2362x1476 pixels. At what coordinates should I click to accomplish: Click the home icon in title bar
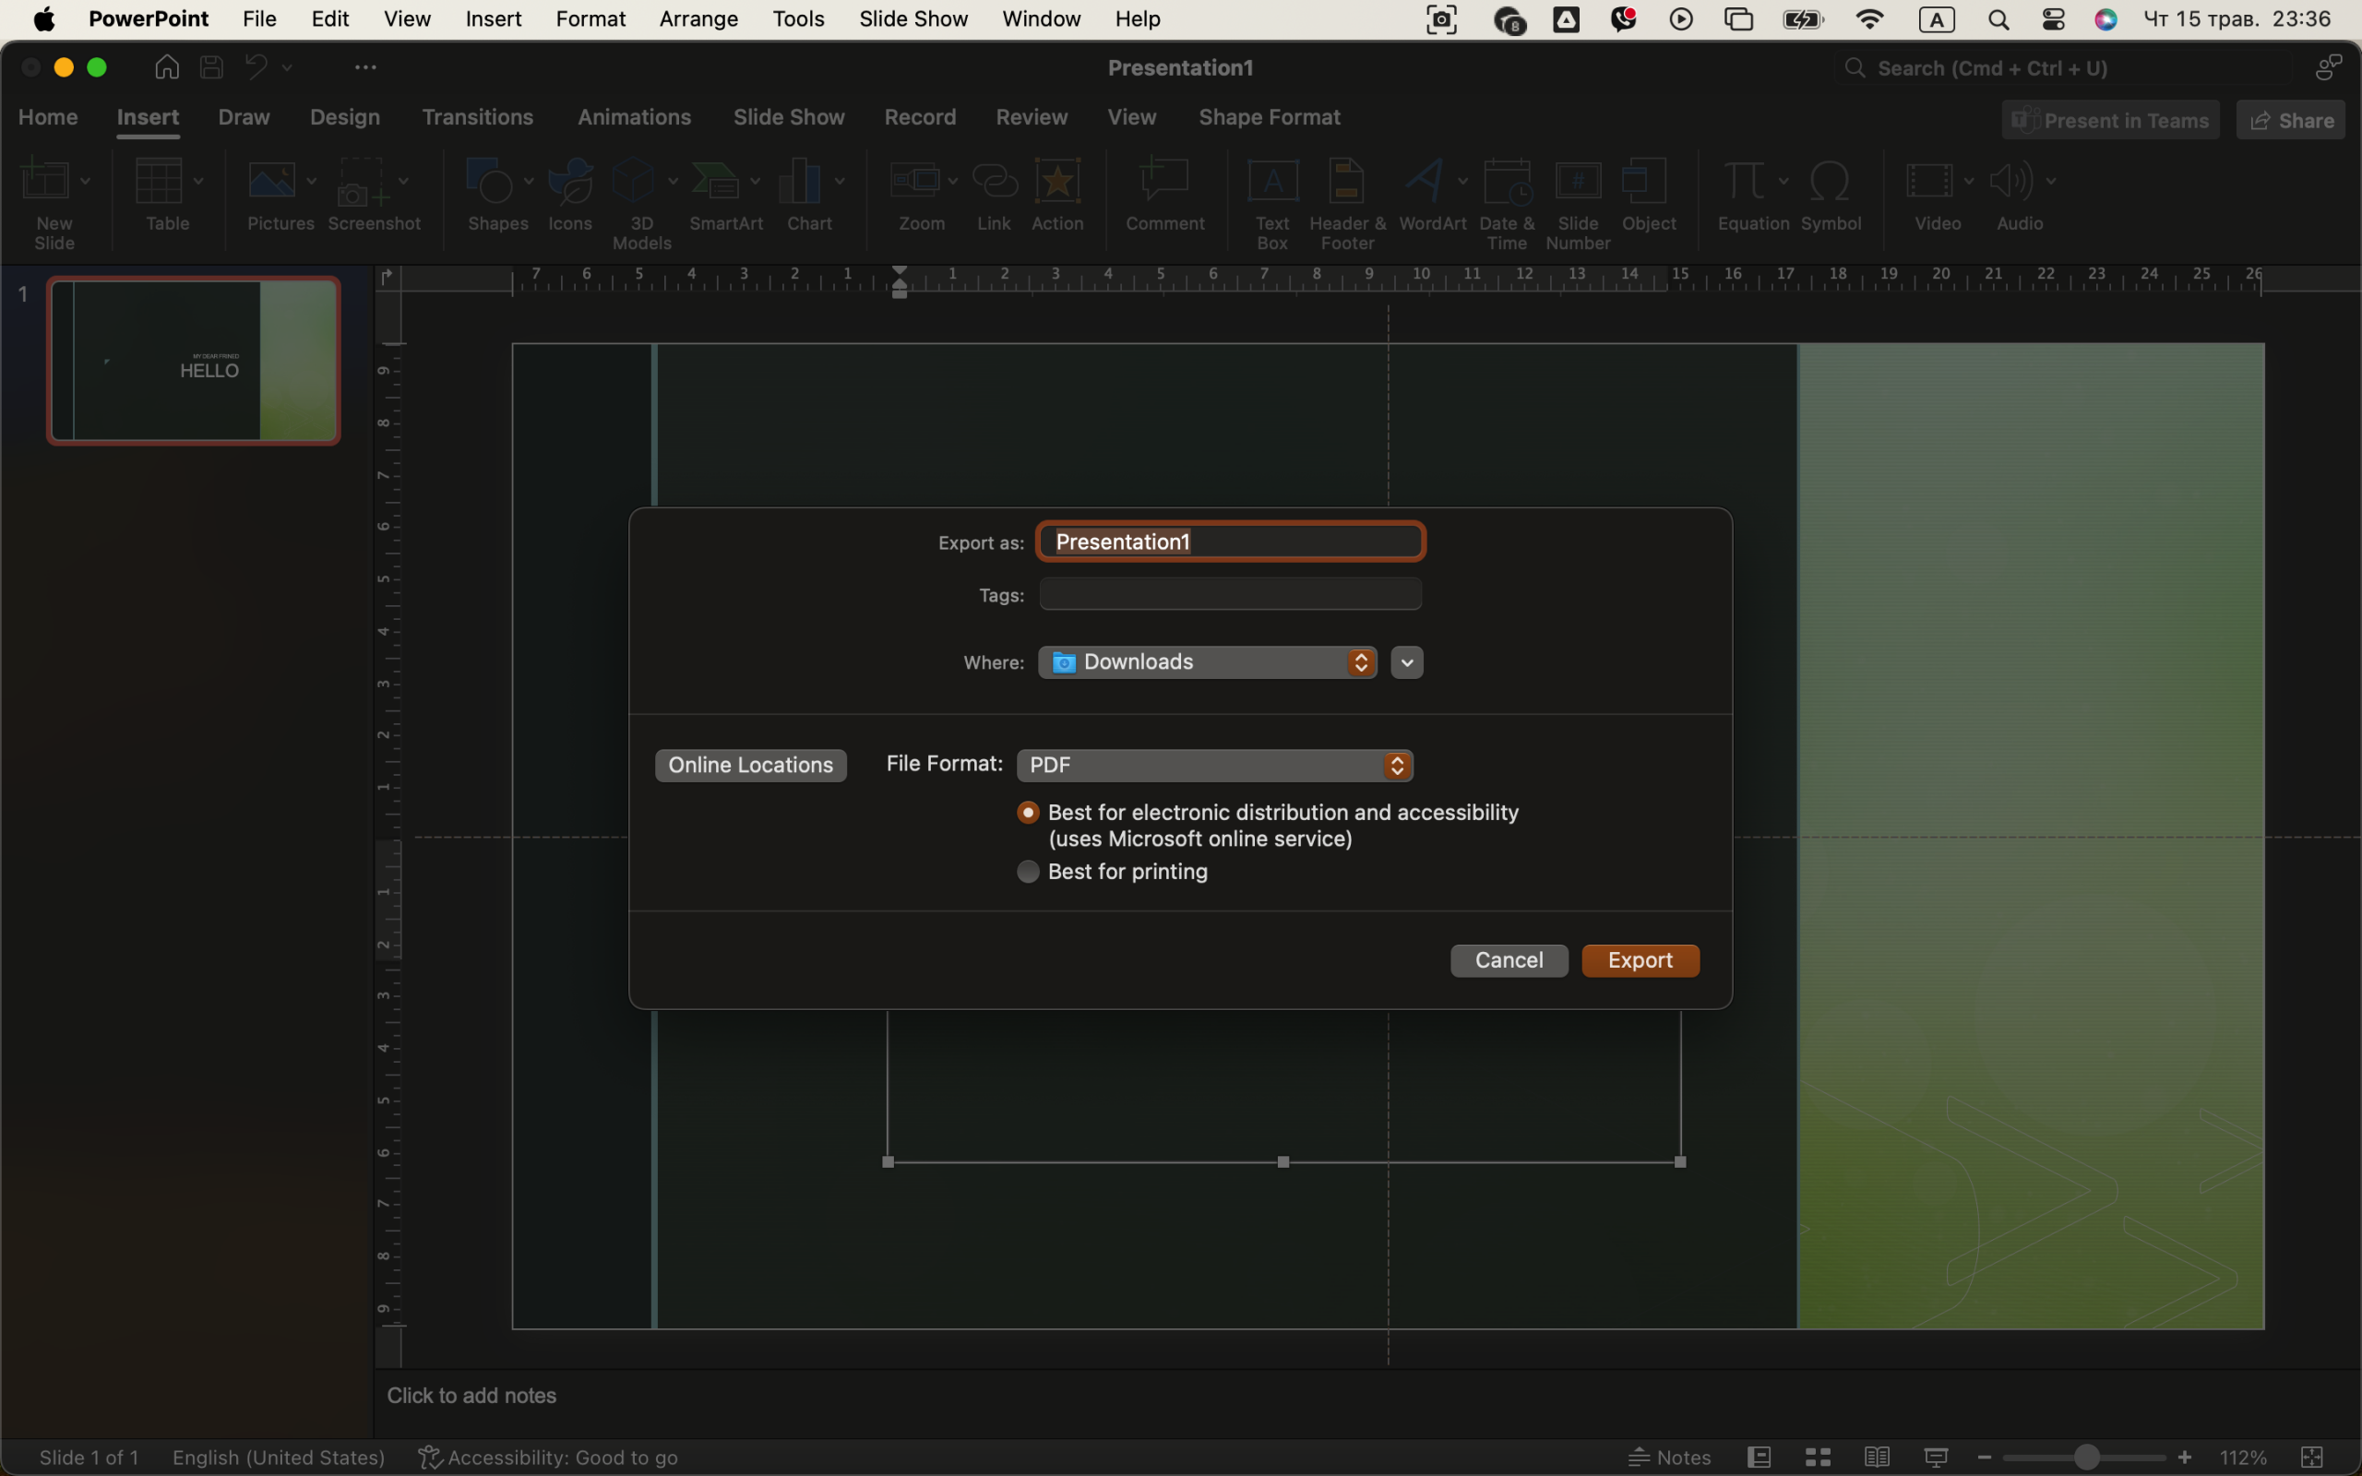tap(167, 66)
